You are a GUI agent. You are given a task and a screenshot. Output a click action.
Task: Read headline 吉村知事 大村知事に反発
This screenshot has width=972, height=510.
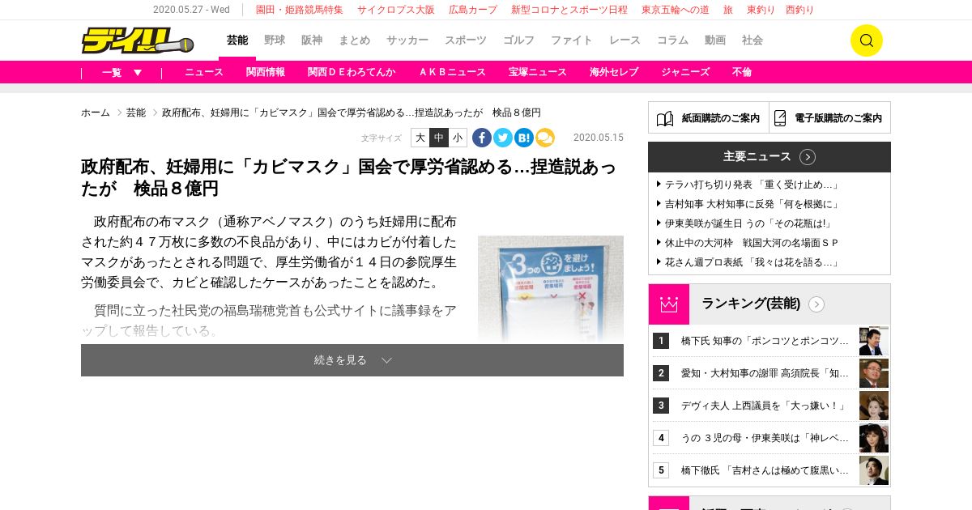(x=752, y=204)
